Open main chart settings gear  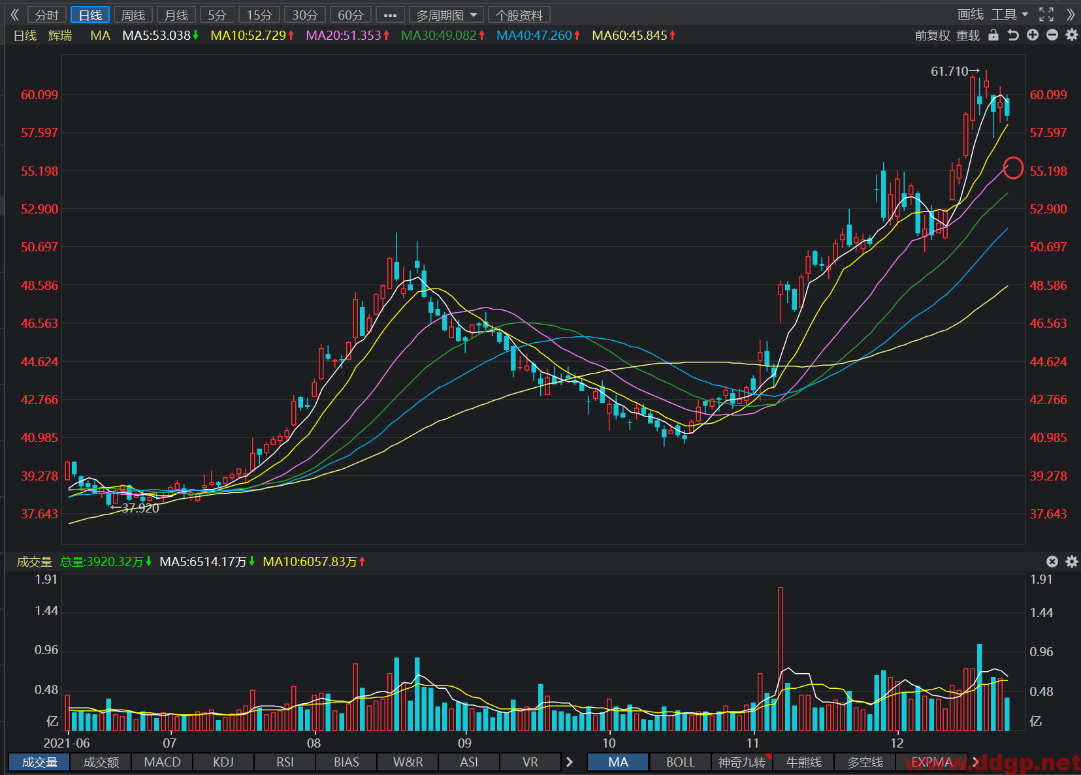coord(1072,35)
